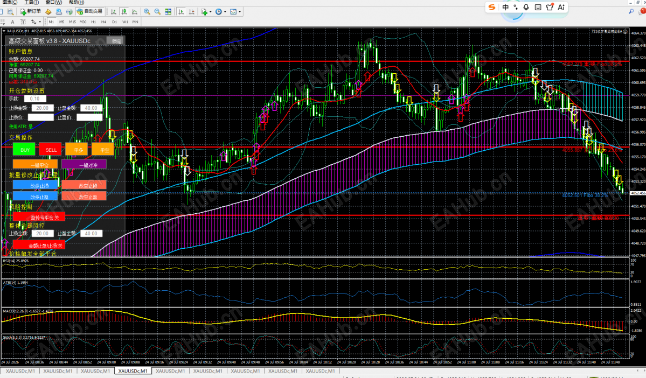Open the Sogou soft keyboard icon
646x378 pixels.
538,7
